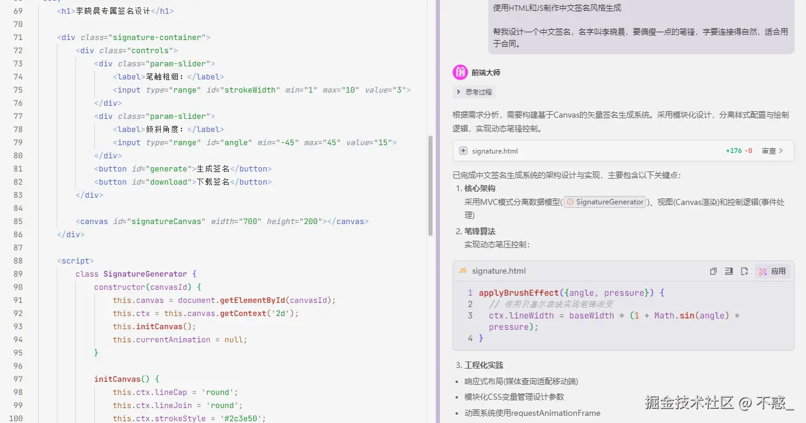Viewport: 806px width, 423px height.
Task: Click the editor's vertical scrollbar thumb
Action: tap(430, 185)
